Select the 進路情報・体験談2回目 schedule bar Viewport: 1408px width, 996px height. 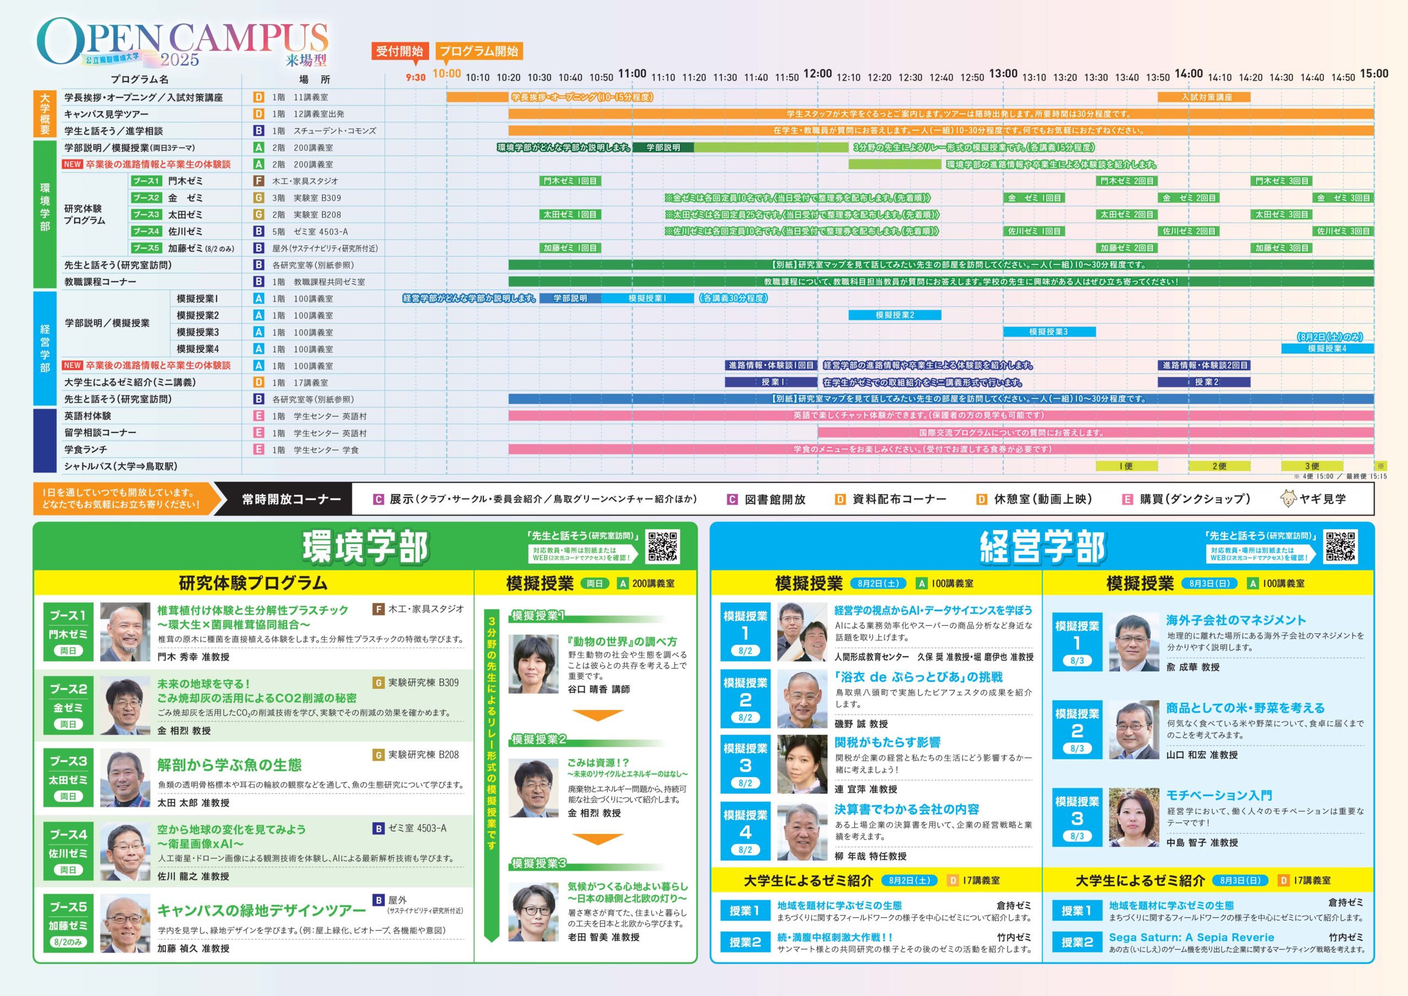(x=1204, y=365)
